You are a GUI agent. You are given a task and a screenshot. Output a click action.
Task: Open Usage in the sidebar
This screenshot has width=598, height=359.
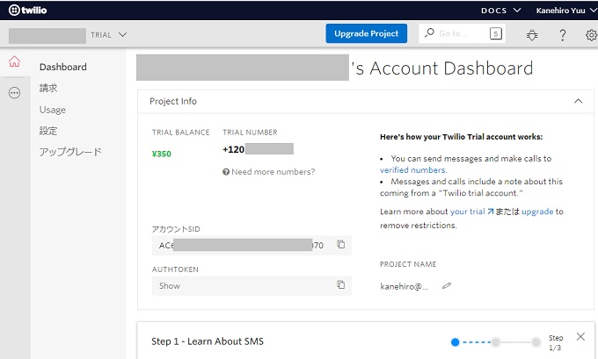(53, 110)
